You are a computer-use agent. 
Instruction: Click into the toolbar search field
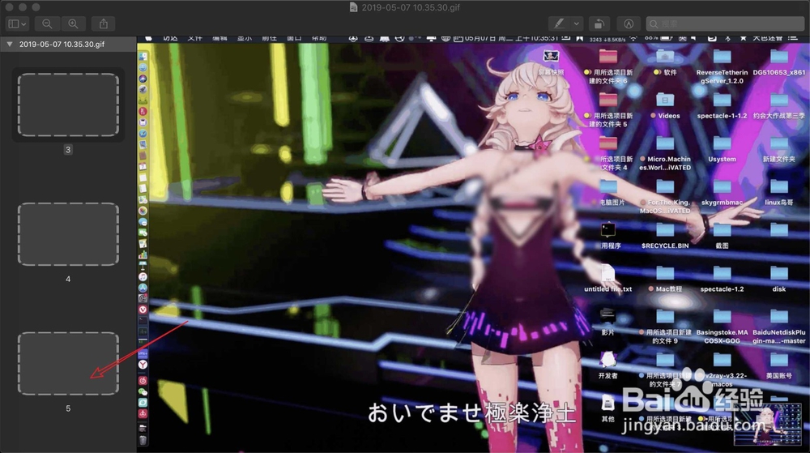[725, 24]
